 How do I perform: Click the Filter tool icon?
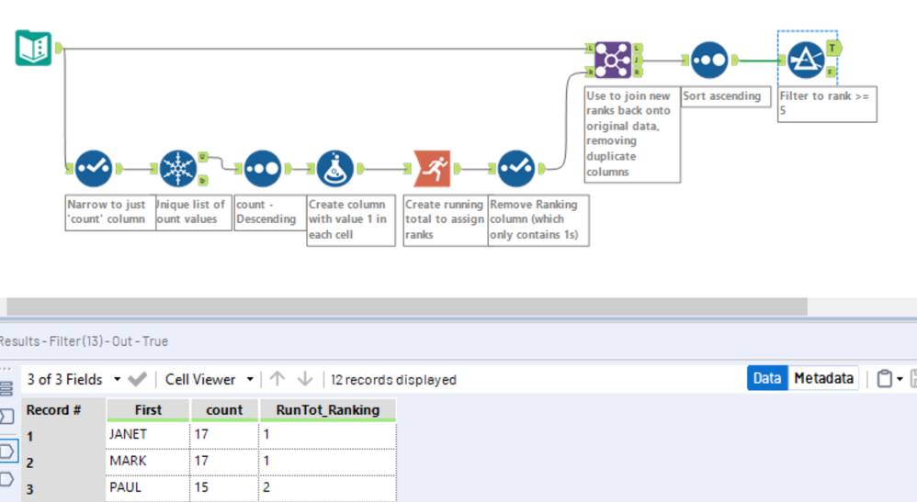806,60
